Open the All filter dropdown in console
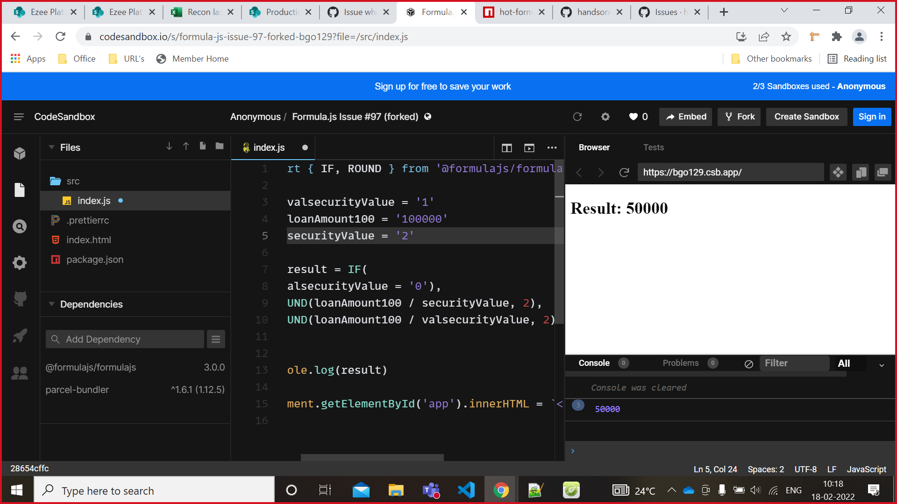897x504 pixels. click(x=845, y=363)
